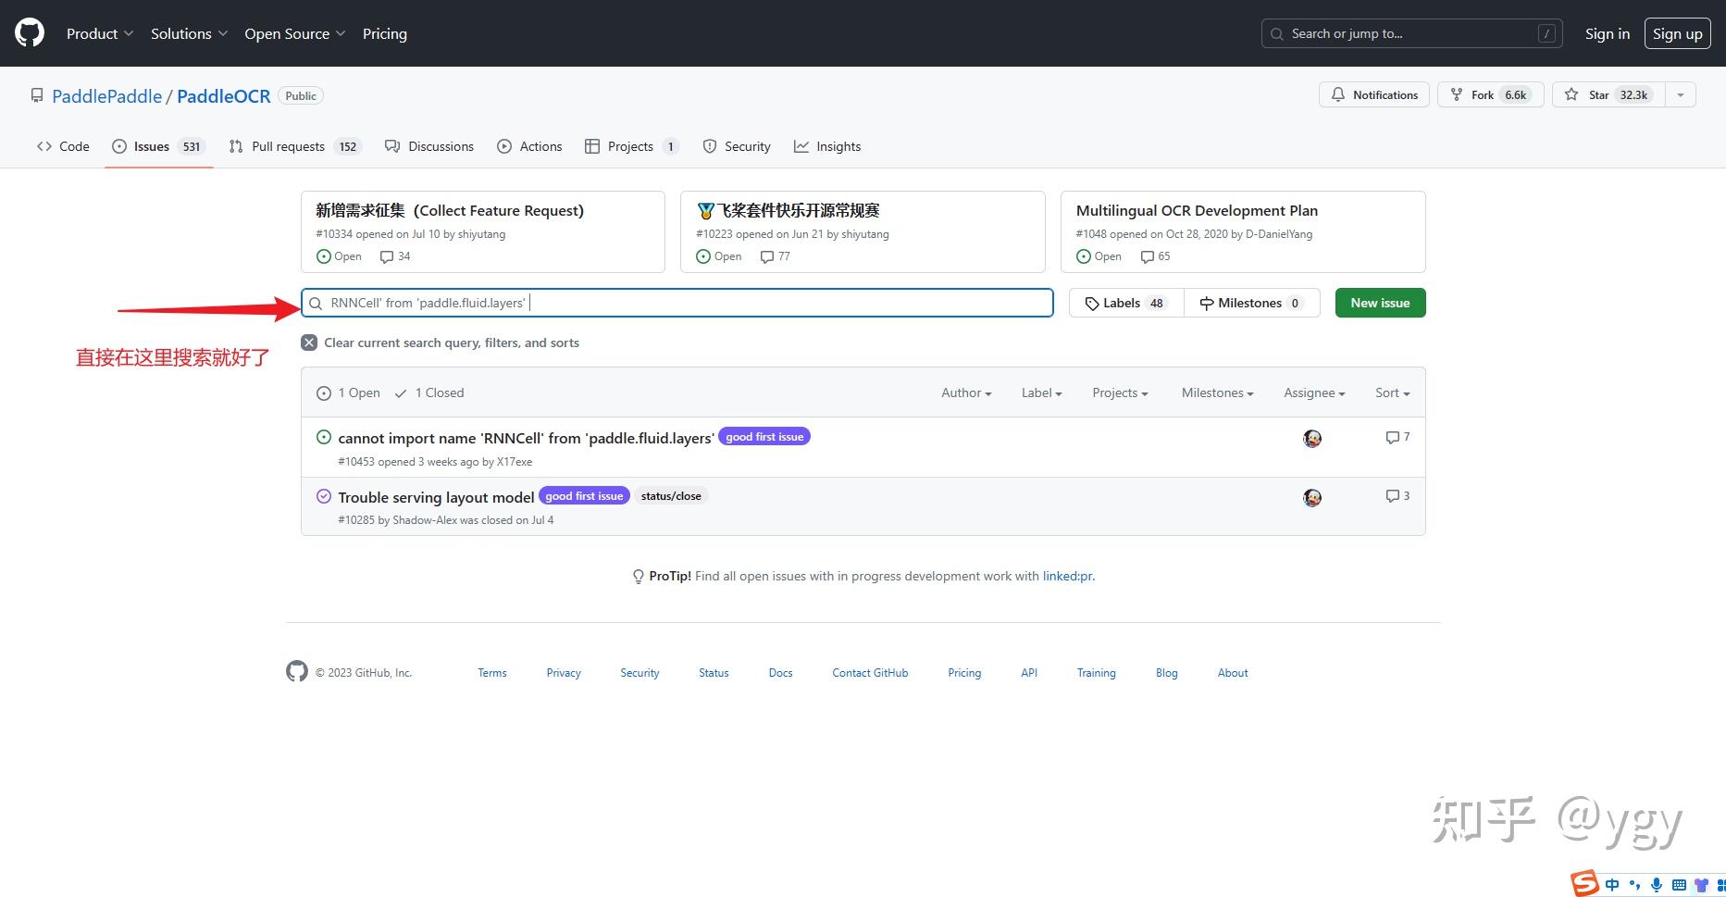Viewport: 1726px width, 897px height.
Task: Open the footer Docs link
Action: 780,673
